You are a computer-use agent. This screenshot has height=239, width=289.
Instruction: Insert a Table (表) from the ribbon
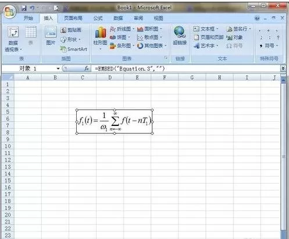pyautogui.click(x=31, y=36)
